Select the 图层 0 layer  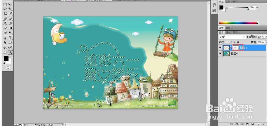242,54
